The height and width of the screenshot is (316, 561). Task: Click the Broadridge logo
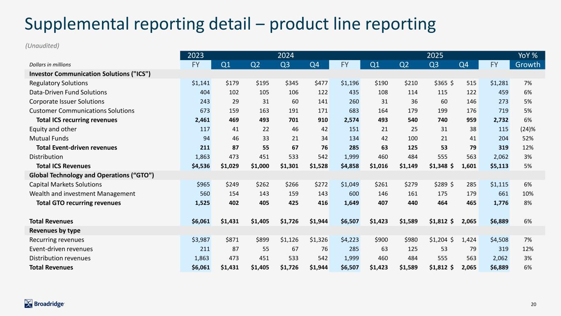tap(44, 304)
